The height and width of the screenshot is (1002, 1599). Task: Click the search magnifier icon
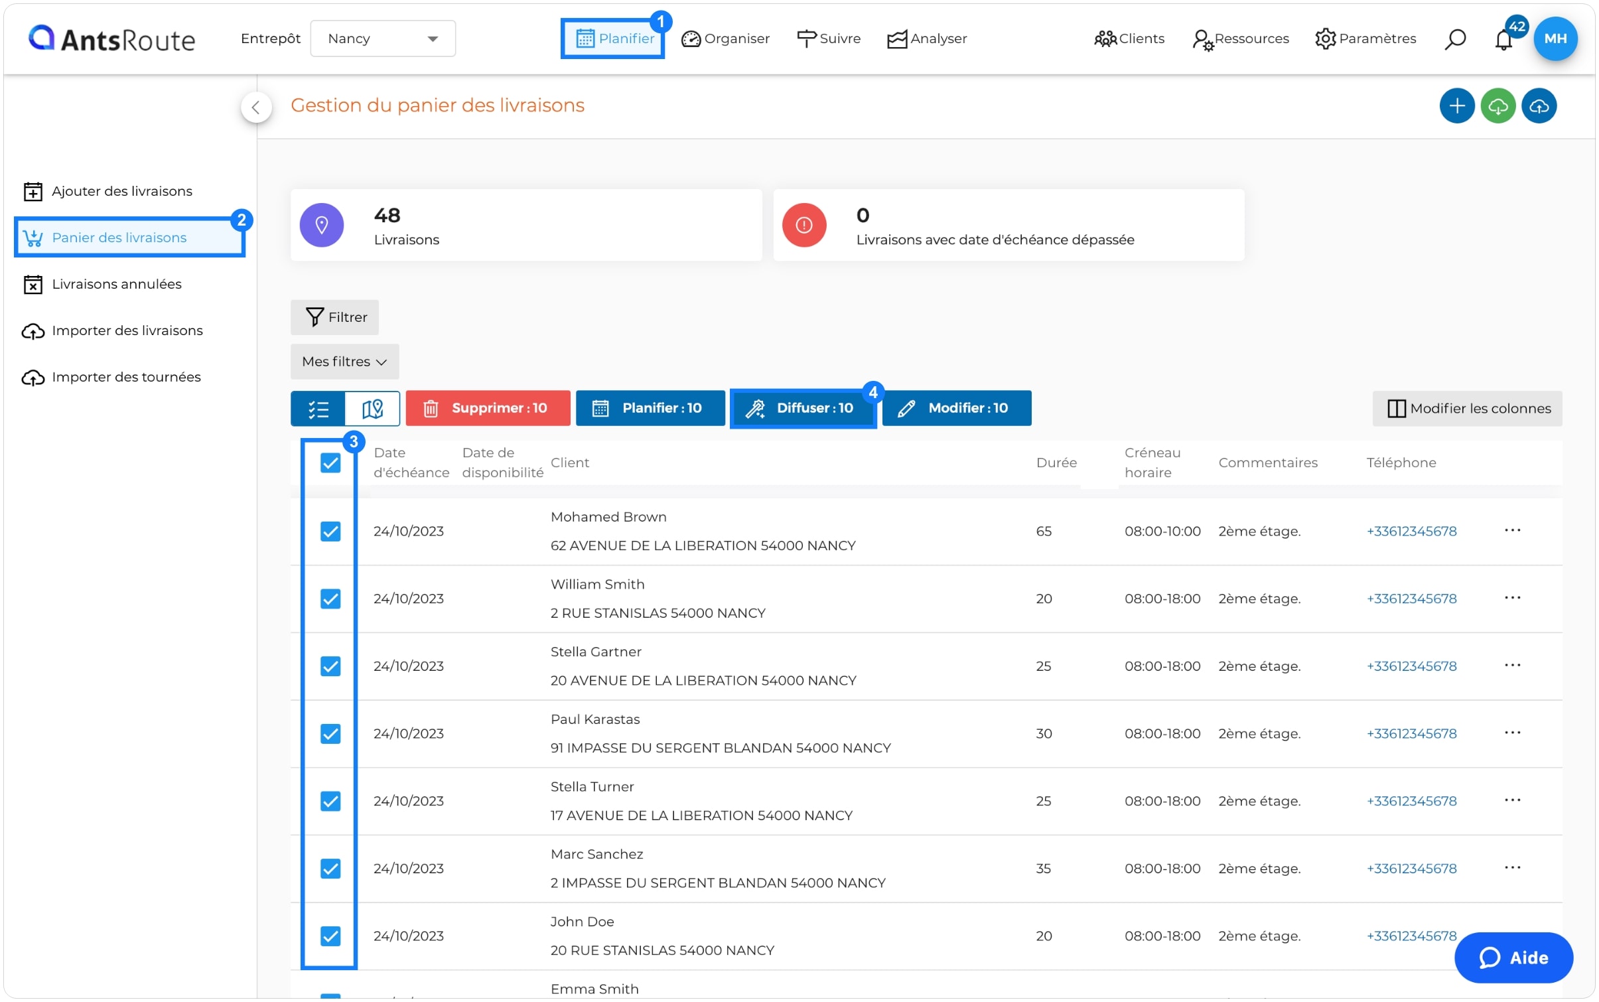pos(1454,38)
